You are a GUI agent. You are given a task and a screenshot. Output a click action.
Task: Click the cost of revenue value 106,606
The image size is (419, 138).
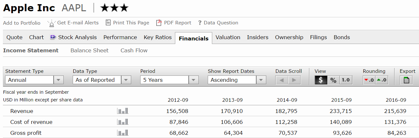(232, 122)
